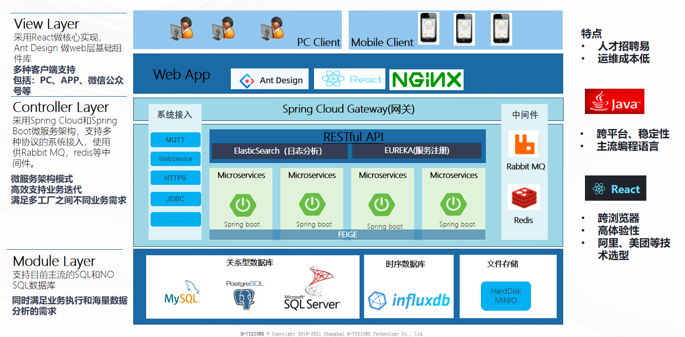This screenshot has height=337, width=685.
Task: Click the FEIGE bar below the microservices
Action: coord(348,234)
